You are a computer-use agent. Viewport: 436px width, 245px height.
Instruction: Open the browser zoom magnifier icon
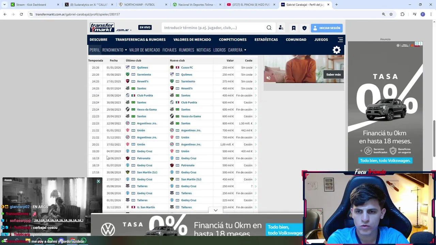[384, 14]
